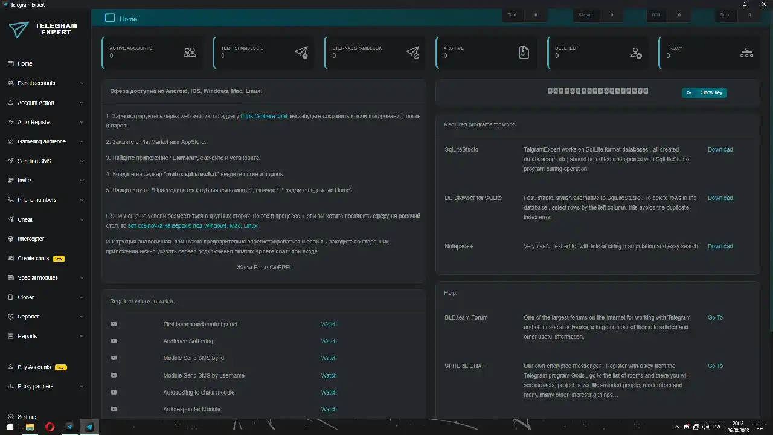Open File Explorer from the taskbar

click(x=30, y=427)
